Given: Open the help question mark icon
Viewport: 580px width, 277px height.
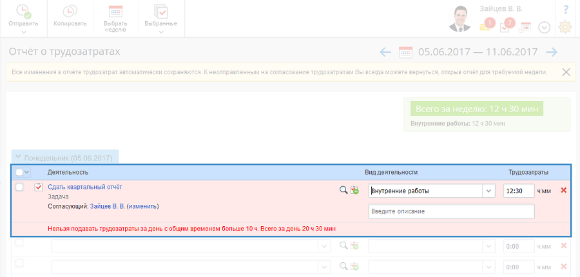Looking at the screenshot, I should 566,10.
